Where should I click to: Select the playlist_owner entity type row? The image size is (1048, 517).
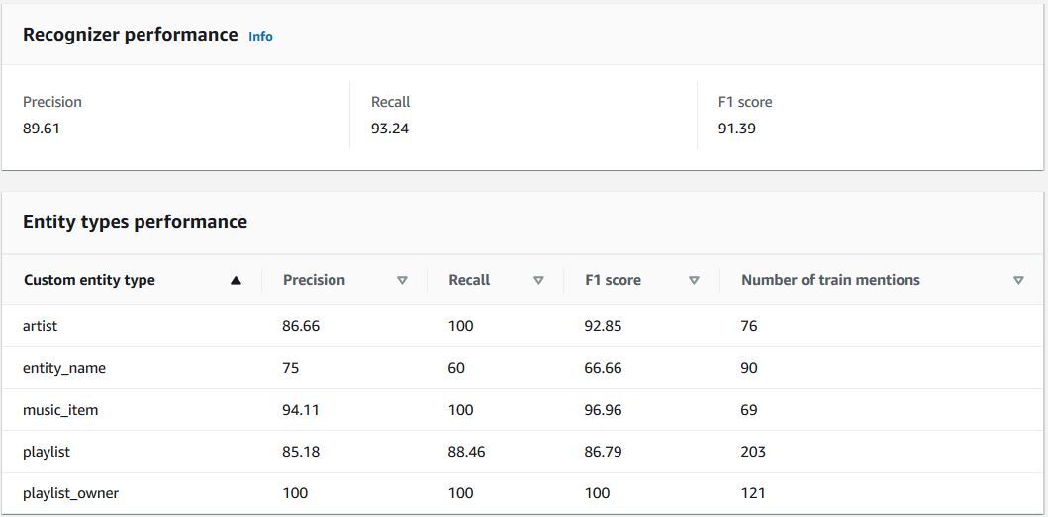(x=524, y=493)
